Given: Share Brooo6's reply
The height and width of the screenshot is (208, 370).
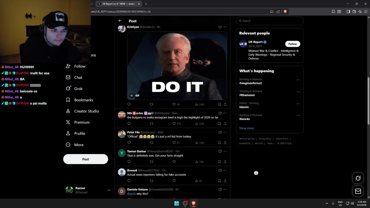Looking at the screenshot, I should coord(225,181).
